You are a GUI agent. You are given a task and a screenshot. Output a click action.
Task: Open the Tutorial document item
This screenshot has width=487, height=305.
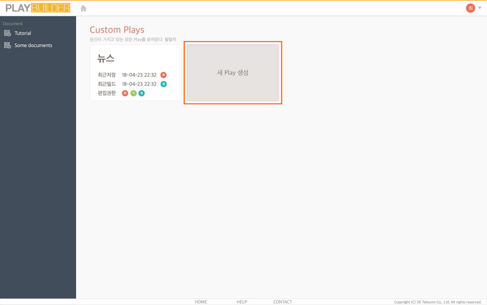pyautogui.click(x=23, y=33)
